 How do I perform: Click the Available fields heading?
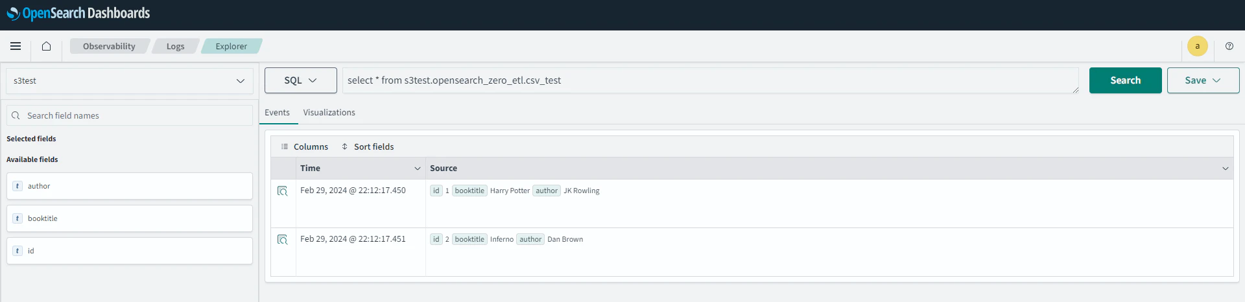(32, 159)
